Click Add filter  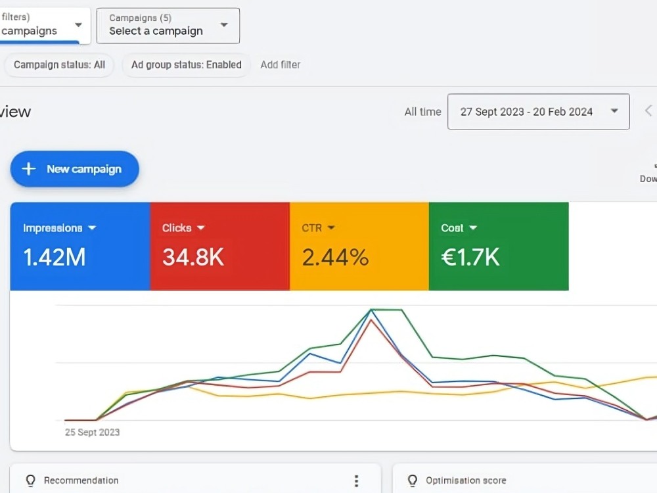281,65
